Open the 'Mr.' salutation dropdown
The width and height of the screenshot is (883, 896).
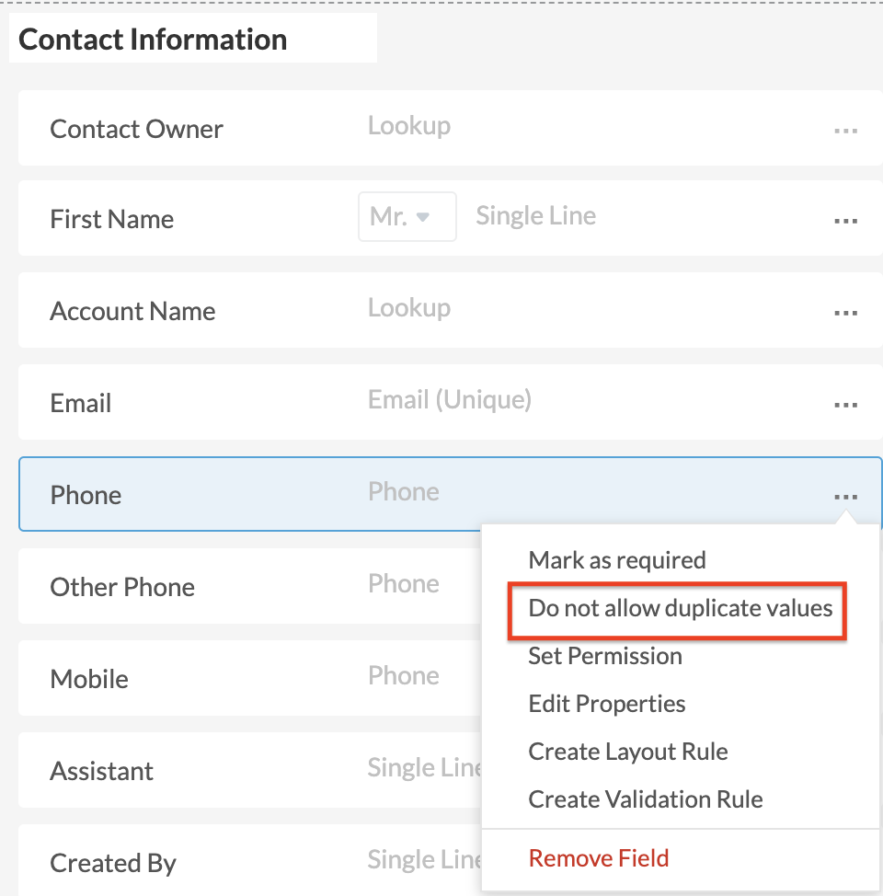407,216
